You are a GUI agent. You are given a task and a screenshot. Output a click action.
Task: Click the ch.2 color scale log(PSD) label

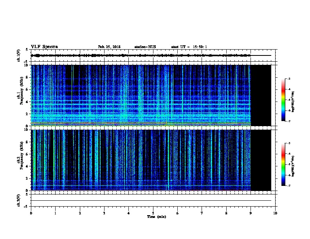pos(293,166)
